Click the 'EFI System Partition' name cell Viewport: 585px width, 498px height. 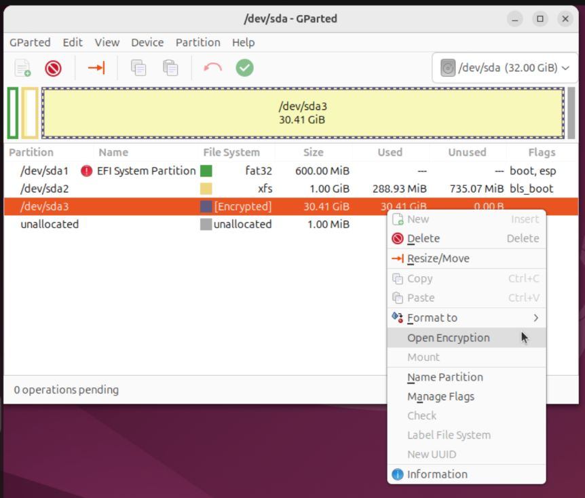coord(147,171)
